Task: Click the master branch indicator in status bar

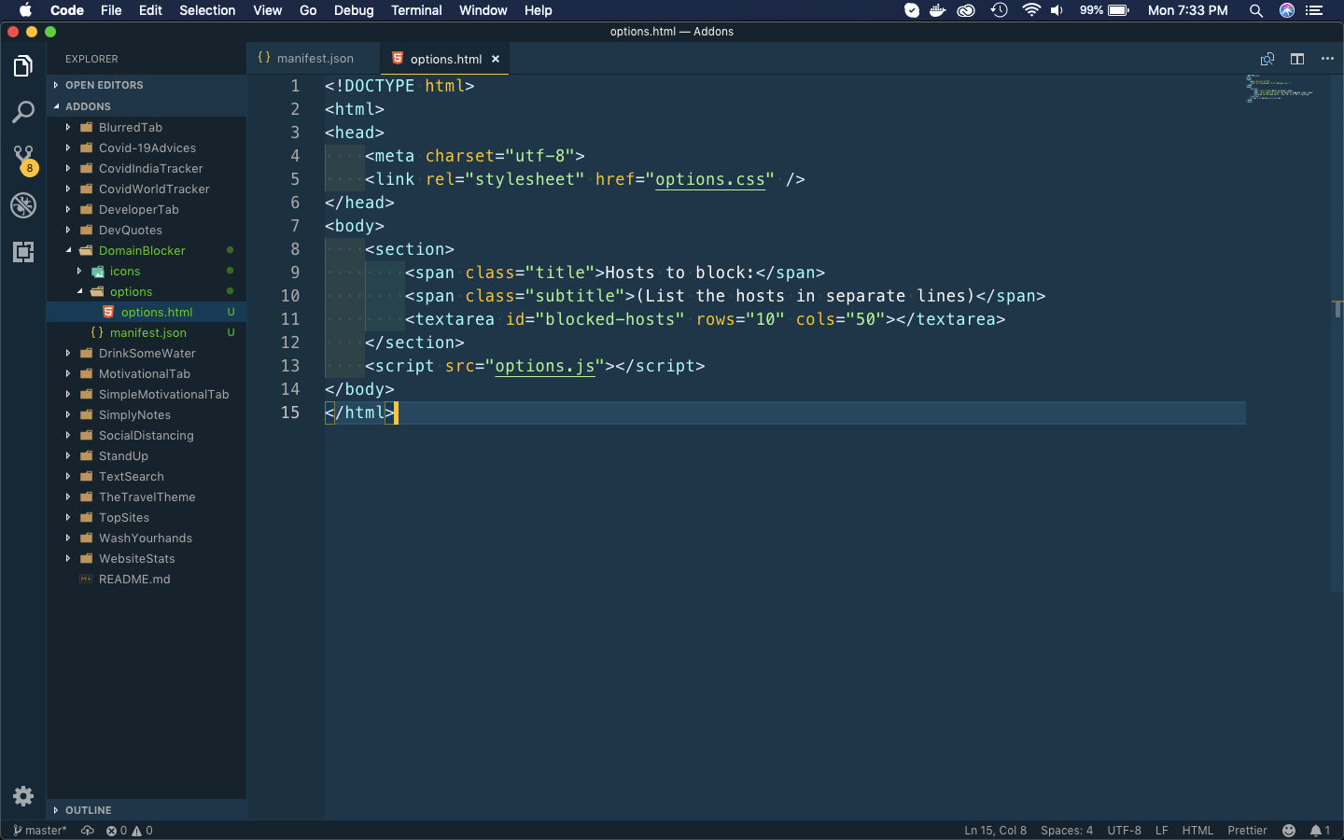Action: (40, 831)
